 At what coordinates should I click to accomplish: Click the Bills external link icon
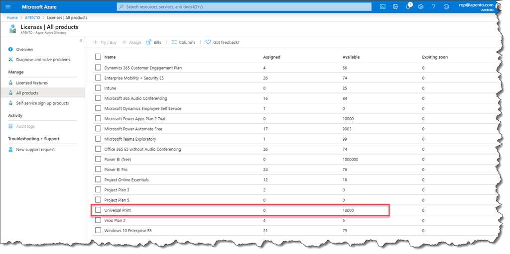click(x=148, y=42)
